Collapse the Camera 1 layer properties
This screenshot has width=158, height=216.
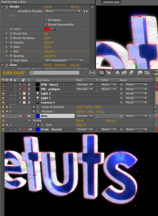20,102
